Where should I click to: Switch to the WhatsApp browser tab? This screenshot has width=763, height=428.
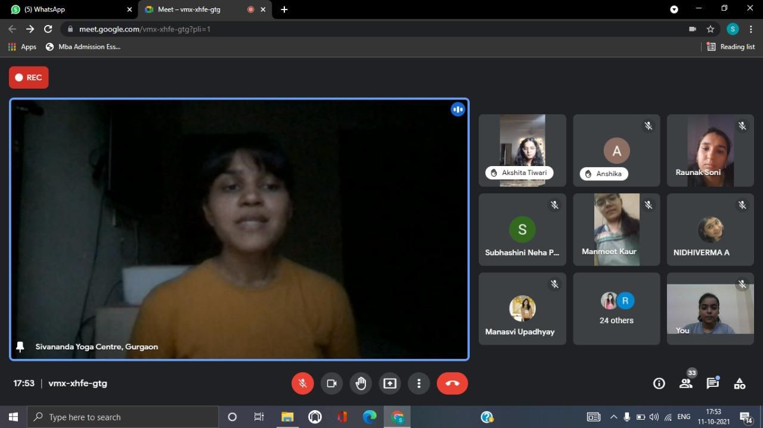66,10
